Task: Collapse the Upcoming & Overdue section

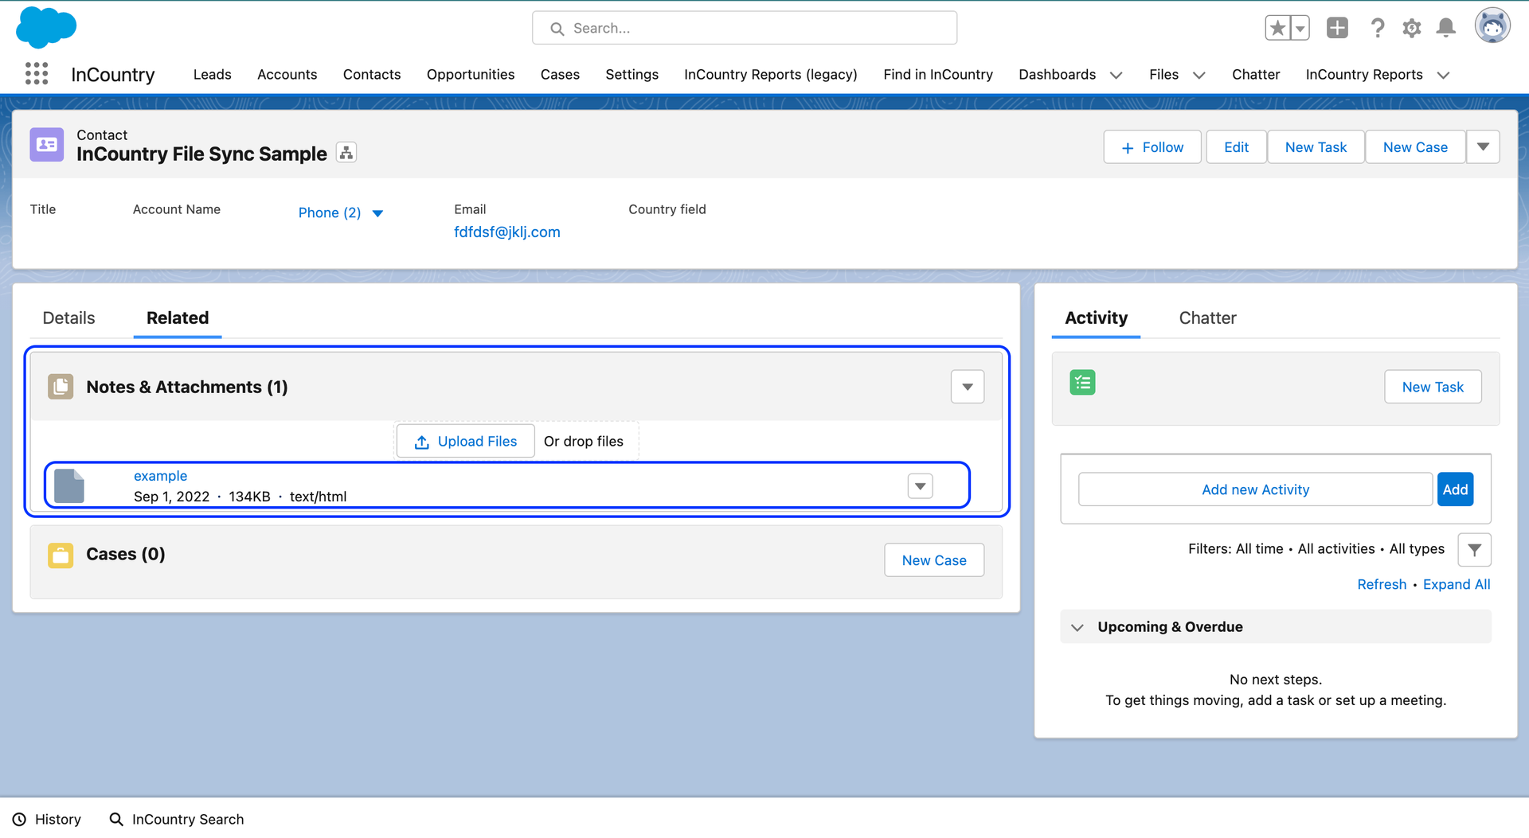Action: coord(1077,627)
